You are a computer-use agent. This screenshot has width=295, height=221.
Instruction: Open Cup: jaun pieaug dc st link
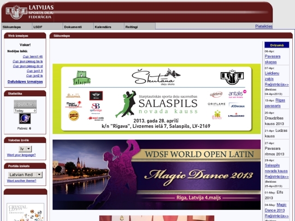pos(28,66)
